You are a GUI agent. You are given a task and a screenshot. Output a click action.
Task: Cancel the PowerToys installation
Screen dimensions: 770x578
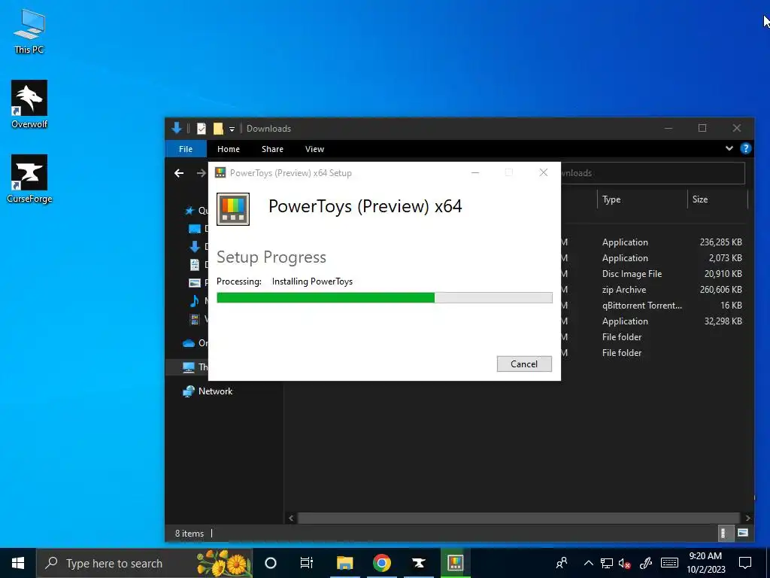pyautogui.click(x=524, y=364)
